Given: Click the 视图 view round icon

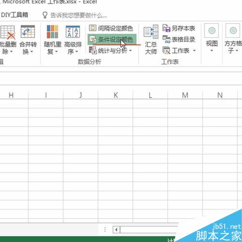Looking at the screenshot, I should click(x=212, y=30).
